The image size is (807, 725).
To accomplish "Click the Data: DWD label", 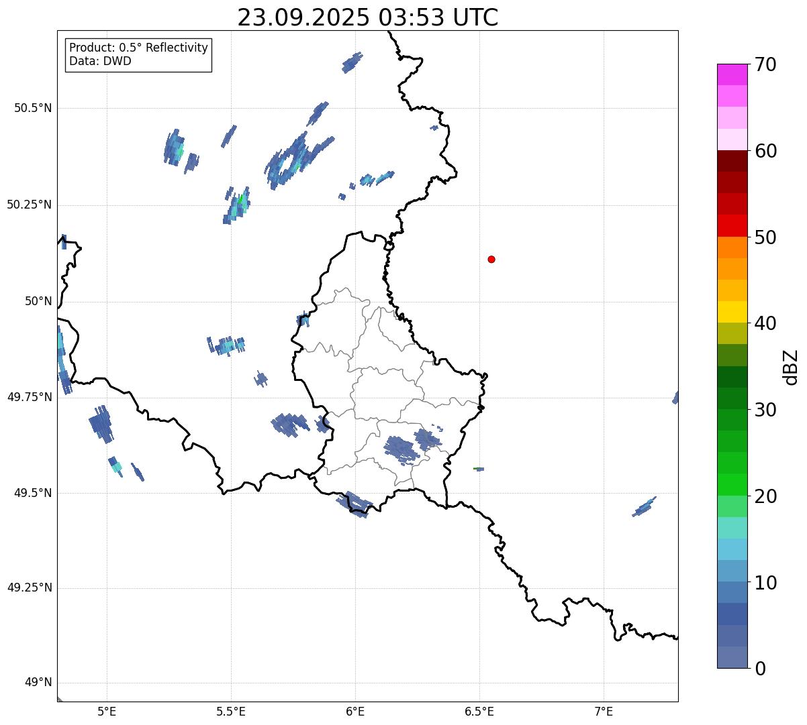I will [100, 62].
